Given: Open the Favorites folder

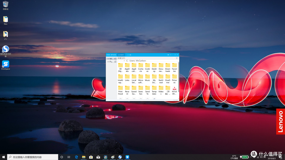Looking at the screenshot, I should 174,67.
